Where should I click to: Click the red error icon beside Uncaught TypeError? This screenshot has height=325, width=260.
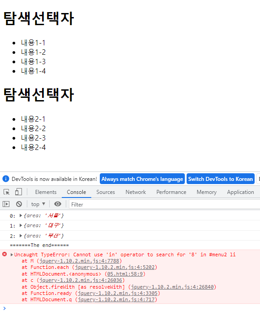pos(4,254)
